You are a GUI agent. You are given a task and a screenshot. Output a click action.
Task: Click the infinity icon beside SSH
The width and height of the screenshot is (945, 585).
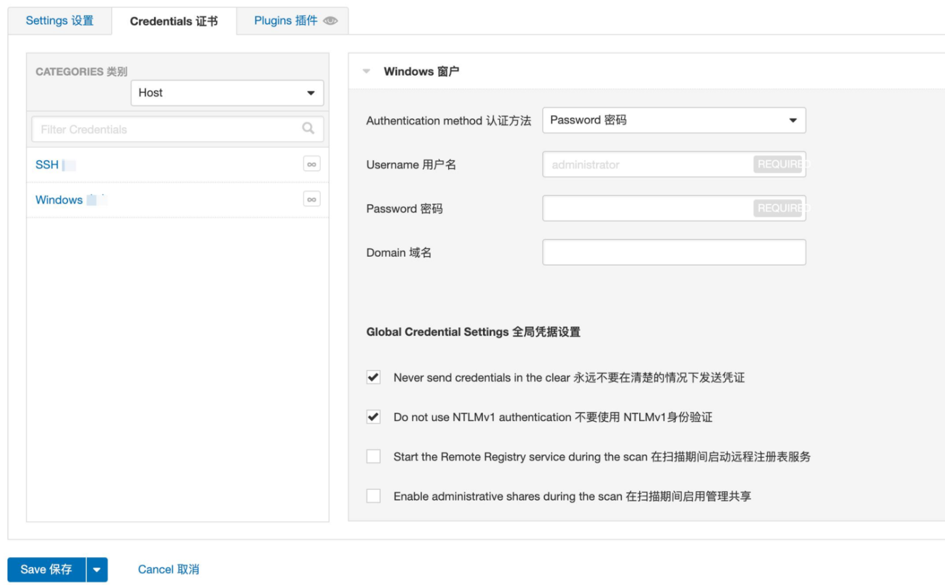311,164
